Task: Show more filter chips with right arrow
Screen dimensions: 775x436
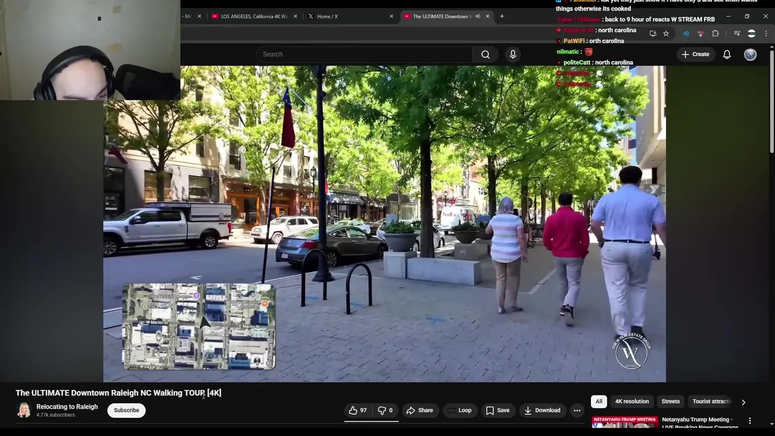Action: coord(744,402)
